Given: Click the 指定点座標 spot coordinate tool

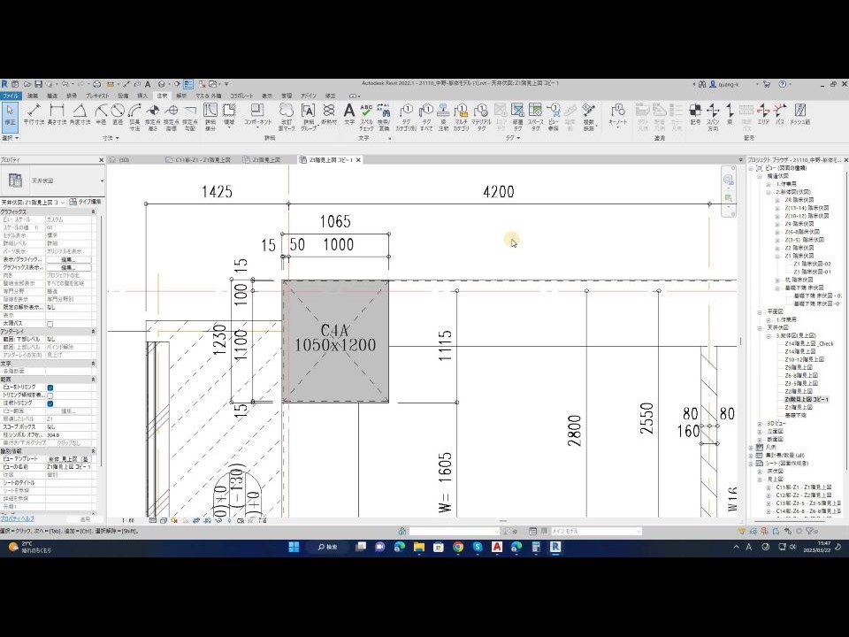Looking at the screenshot, I should pos(171,117).
